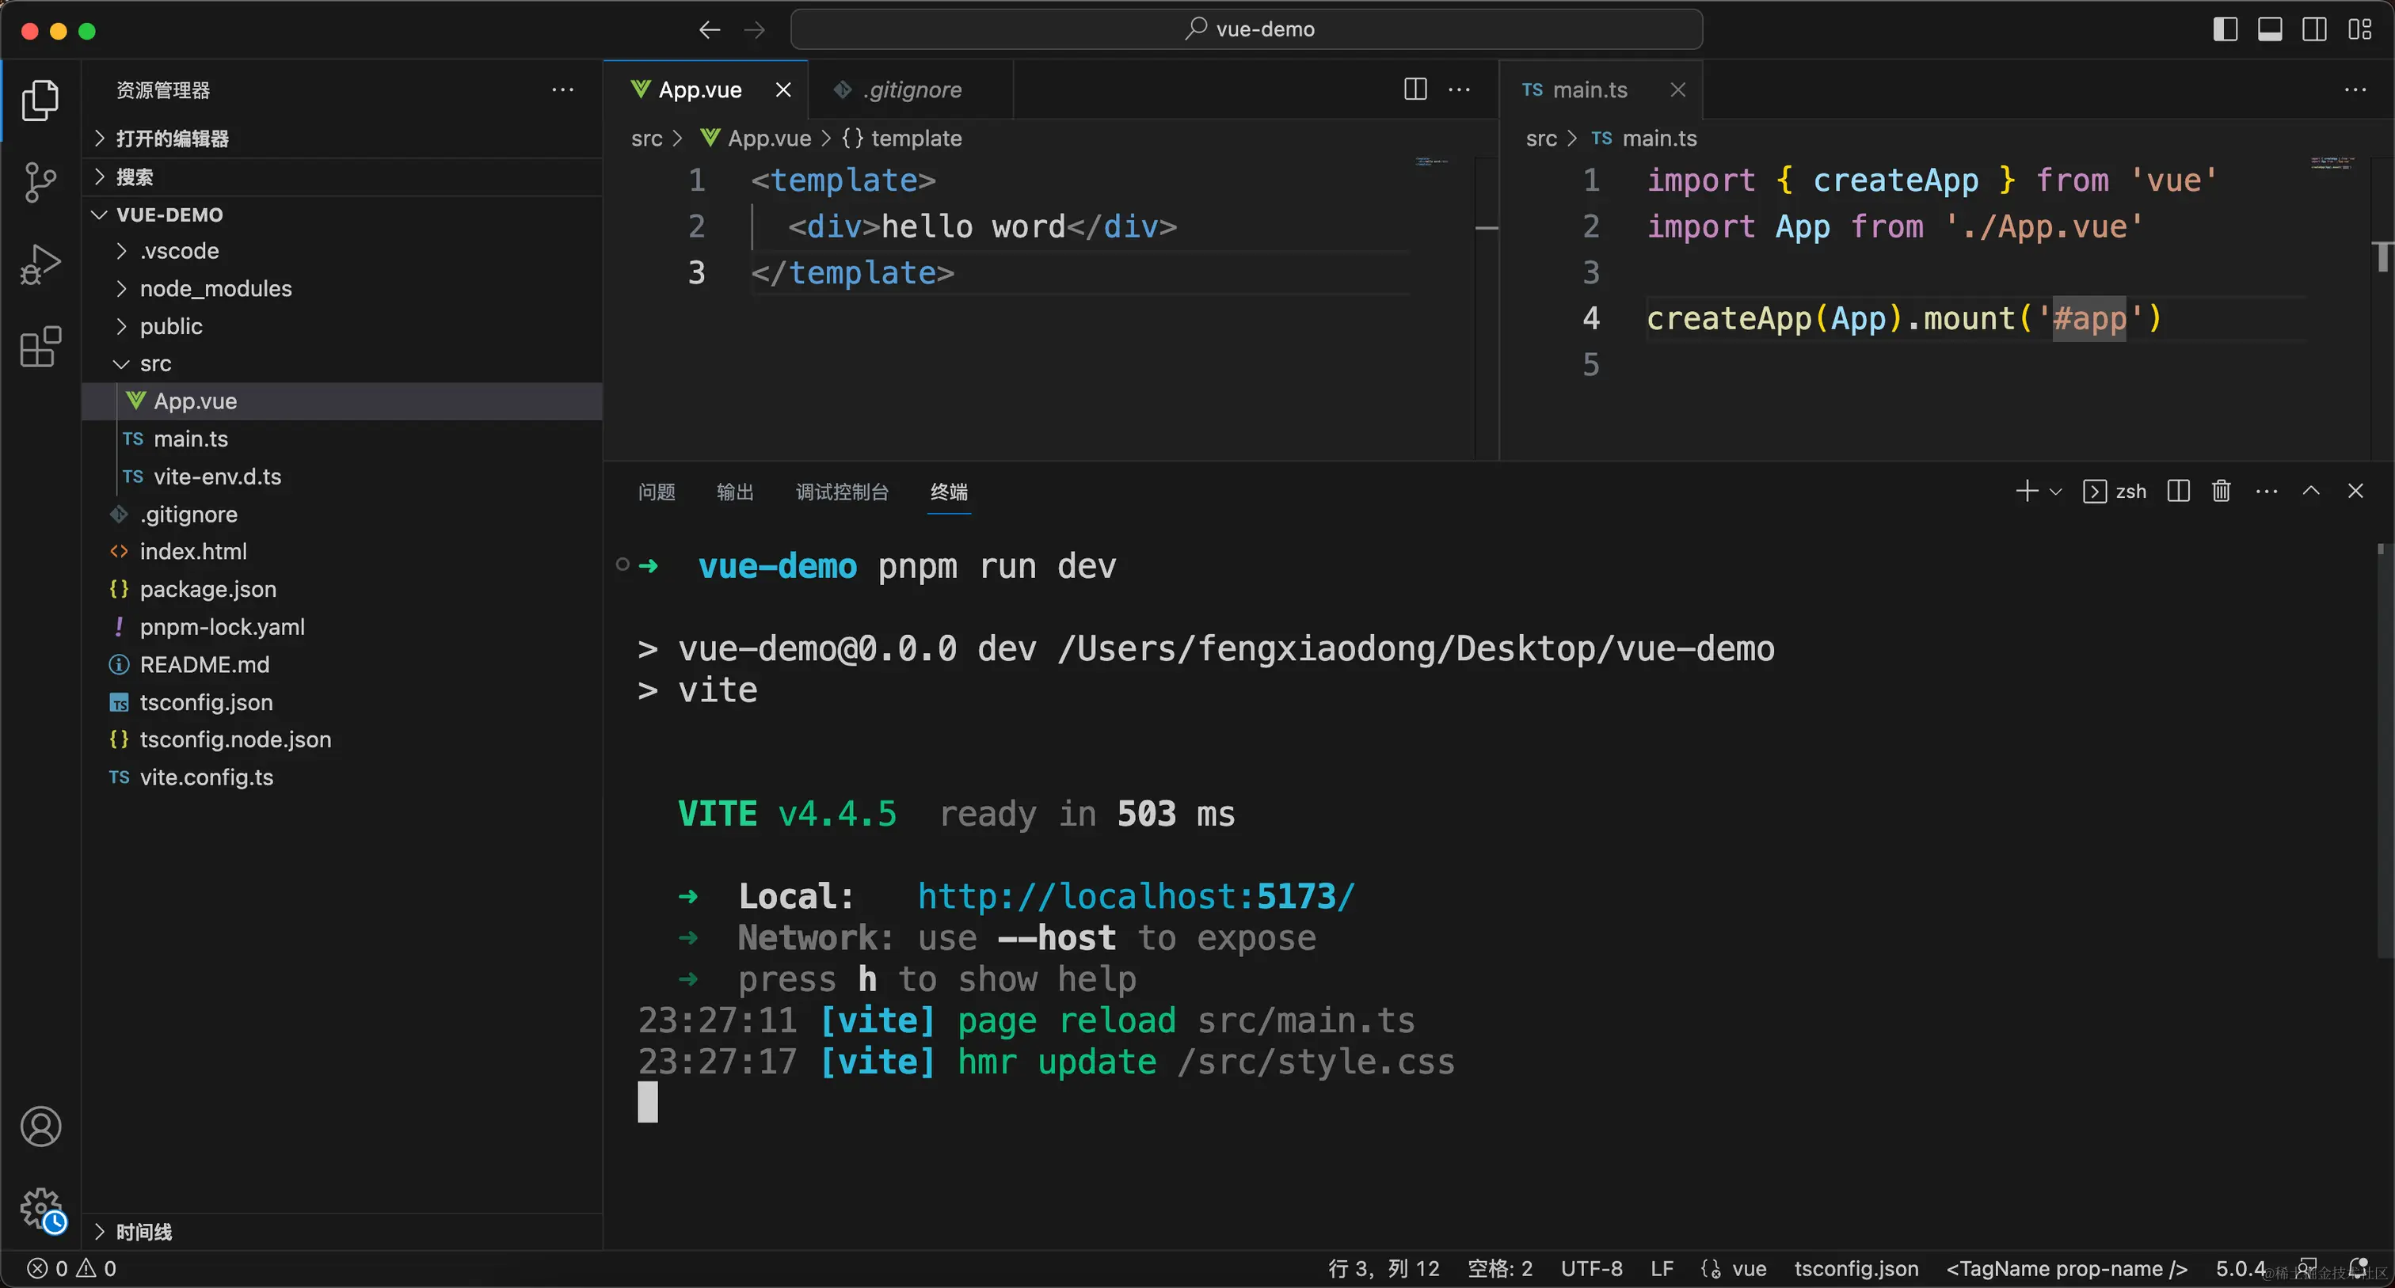The width and height of the screenshot is (2395, 1288).
Task: Close the terminal panel
Action: 2355,491
